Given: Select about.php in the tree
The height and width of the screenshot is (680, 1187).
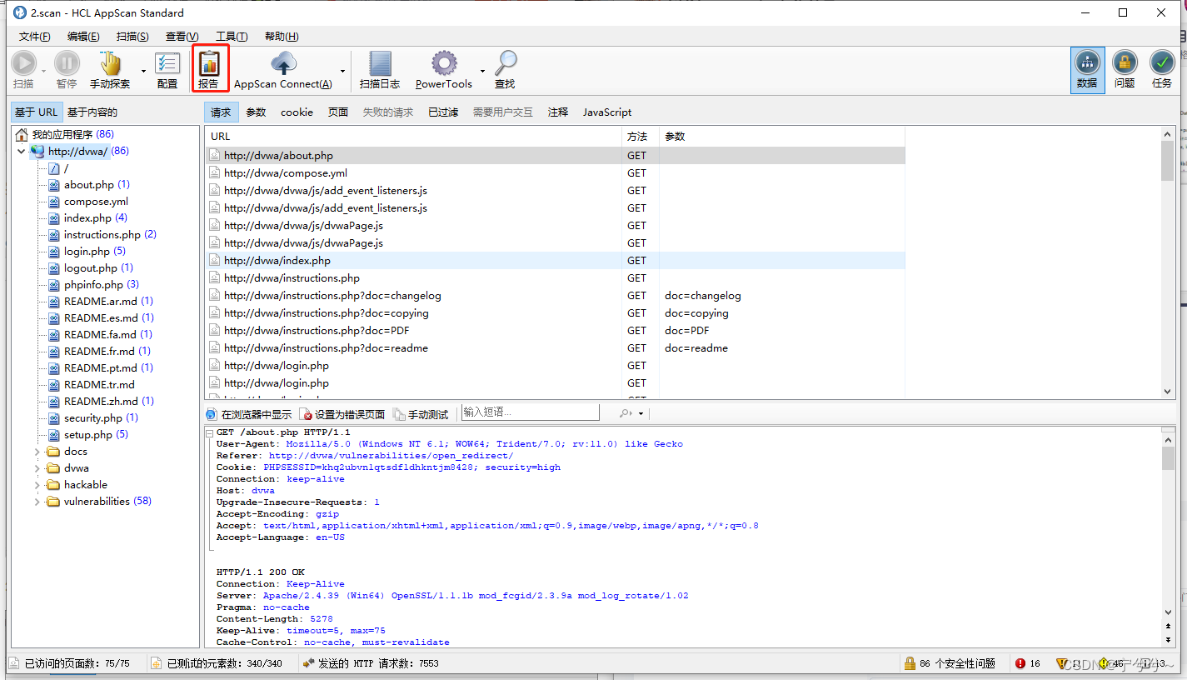Looking at the screenshot, I should (x=88, y=185).
